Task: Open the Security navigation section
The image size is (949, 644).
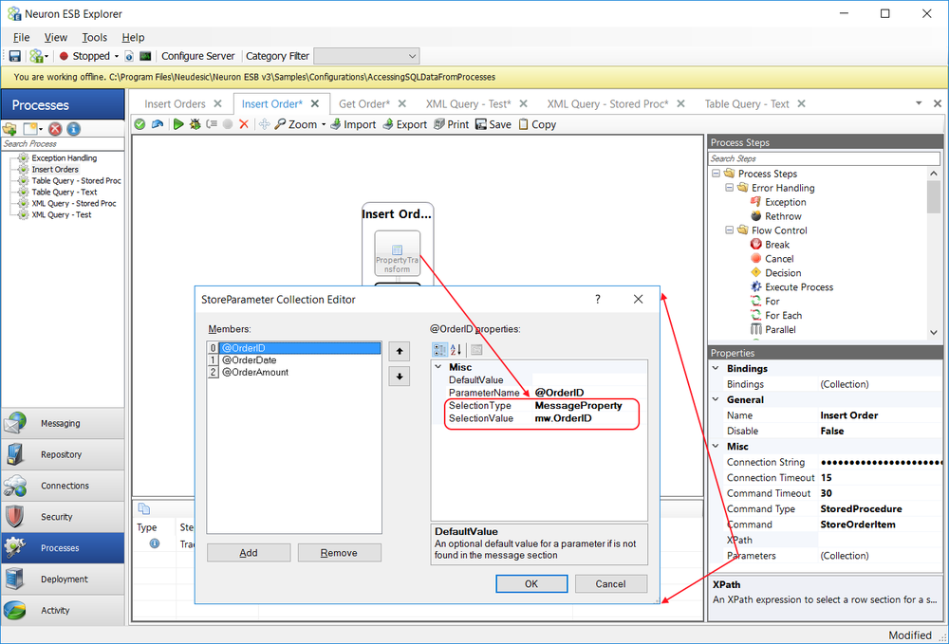Action: tap(63, 516)
